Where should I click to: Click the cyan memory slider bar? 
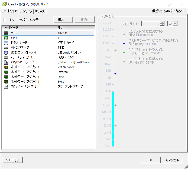pyautogui.click(x=113, y=119)
